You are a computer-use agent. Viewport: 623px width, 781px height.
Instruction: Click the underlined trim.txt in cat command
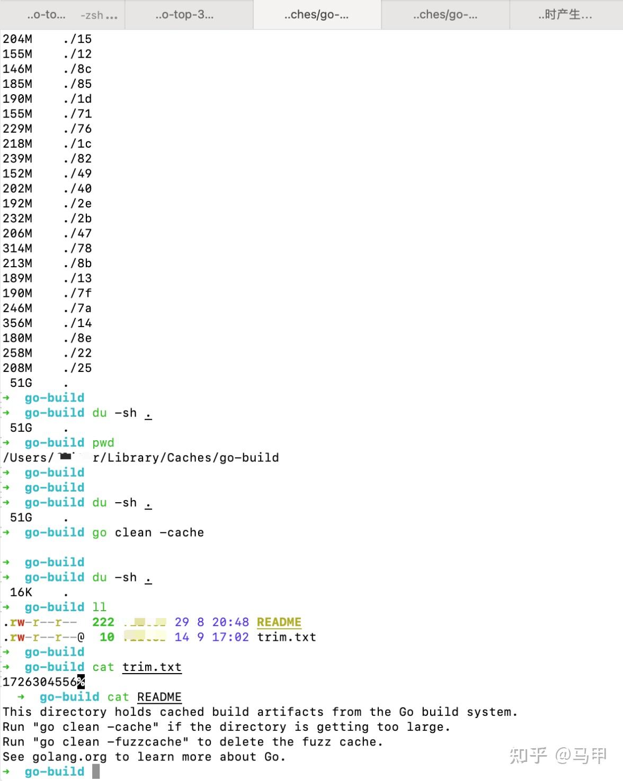click(152, 667)
